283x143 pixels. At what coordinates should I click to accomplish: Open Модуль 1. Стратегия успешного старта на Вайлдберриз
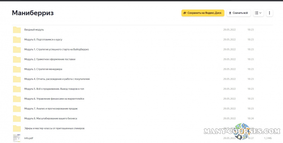pyautogui.click(x=56, y=49)
